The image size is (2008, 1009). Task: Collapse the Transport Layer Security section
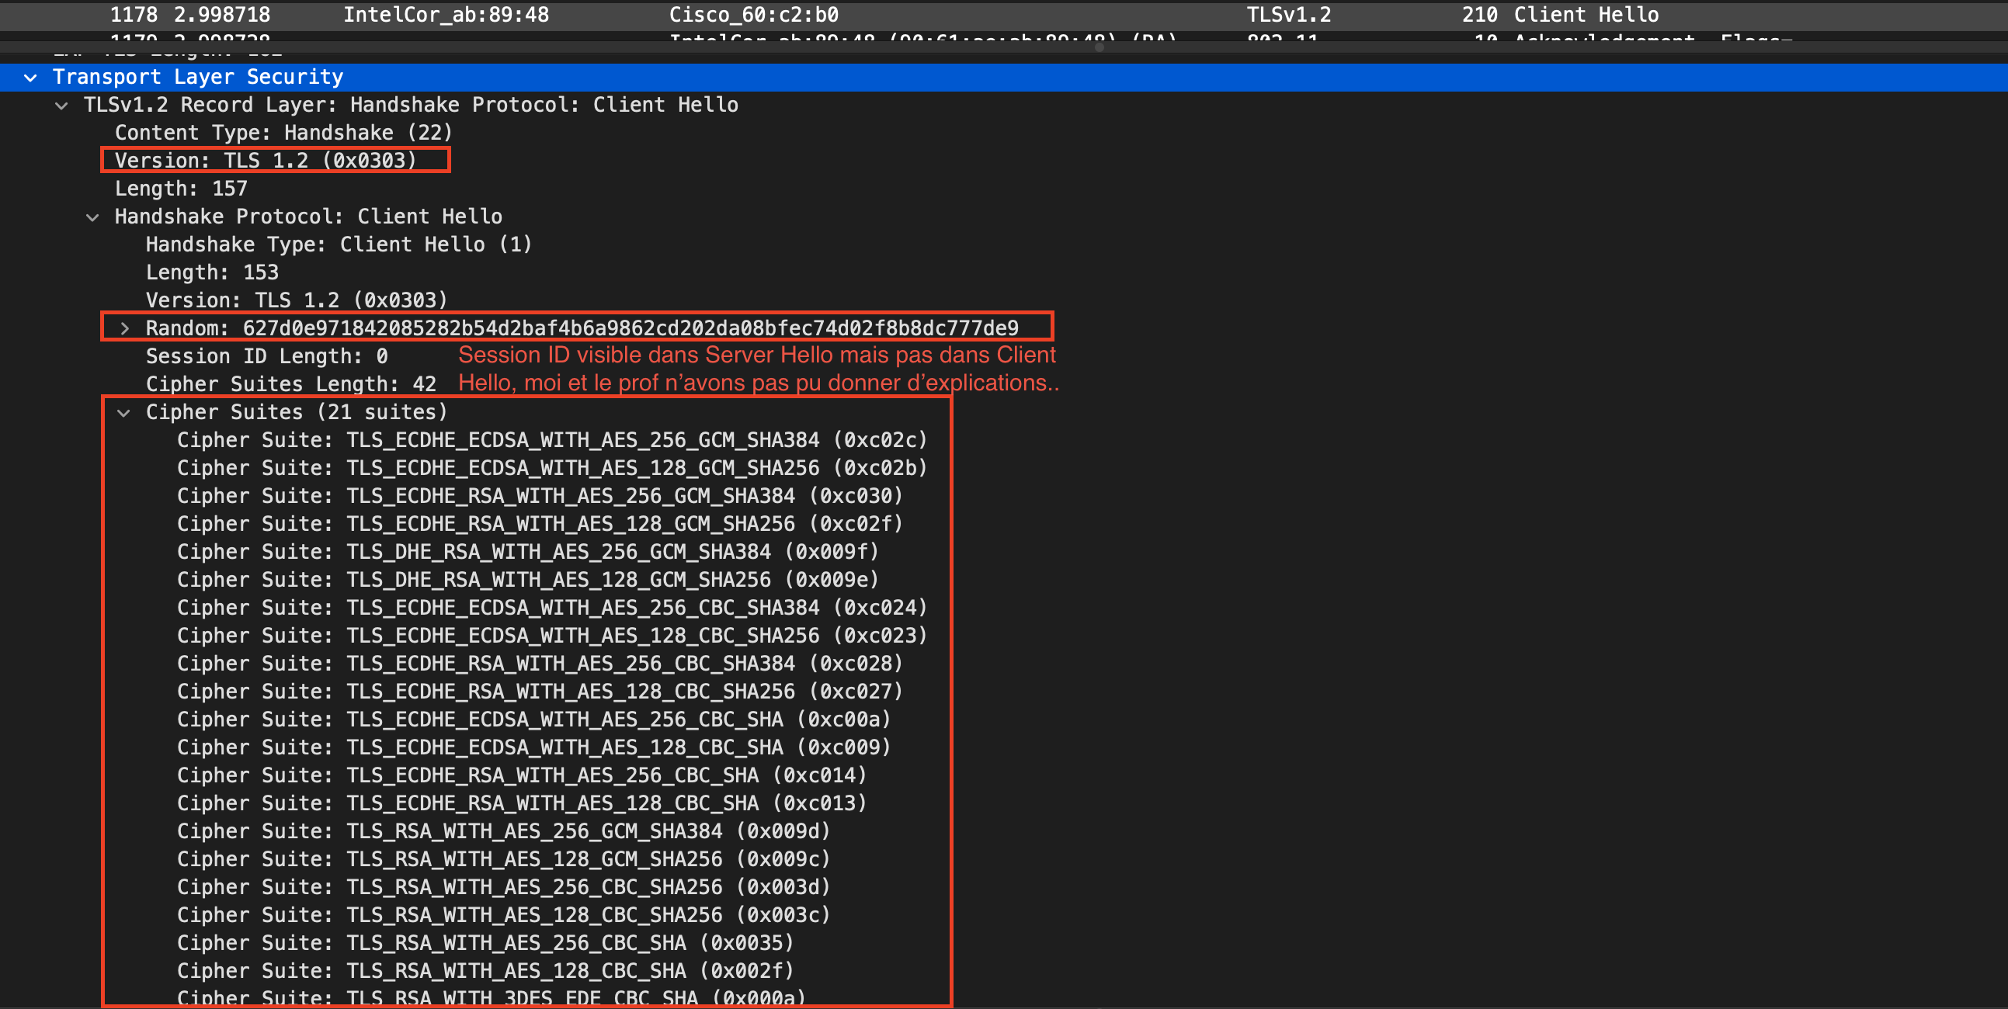(30, 77)
